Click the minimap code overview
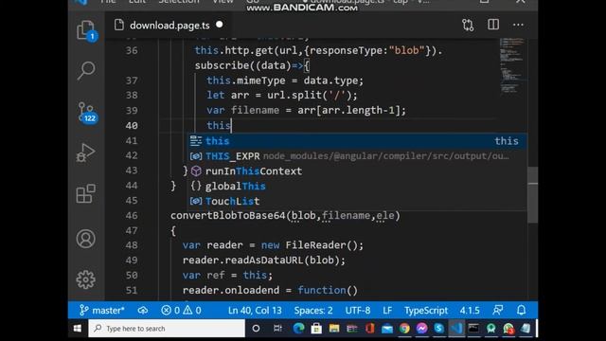This screenshot has width=606, height=341. [x=513, y=65]
